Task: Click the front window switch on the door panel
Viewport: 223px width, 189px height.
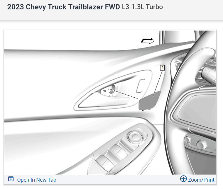Action: point(119,151)
